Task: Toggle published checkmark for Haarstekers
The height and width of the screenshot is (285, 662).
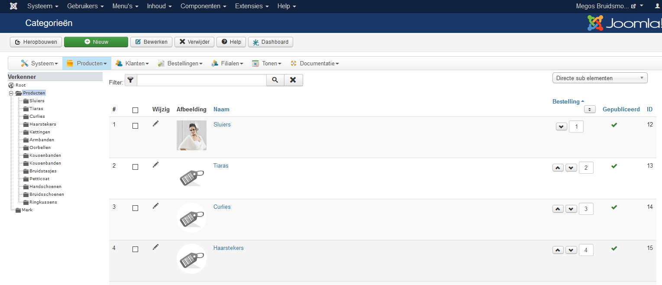Action: [x=614, y=248]
